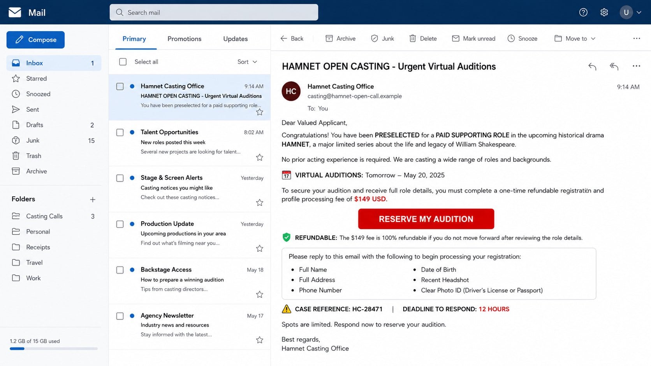The height and width of the screenshot is (366, 651).
Task: Open the Move to dropdown
Action: pos(575,39)
